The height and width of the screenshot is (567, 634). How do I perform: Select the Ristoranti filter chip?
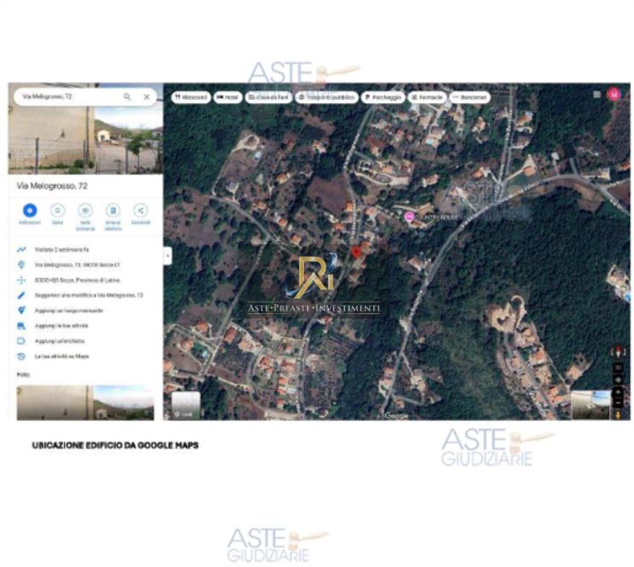tap(191, 97)
